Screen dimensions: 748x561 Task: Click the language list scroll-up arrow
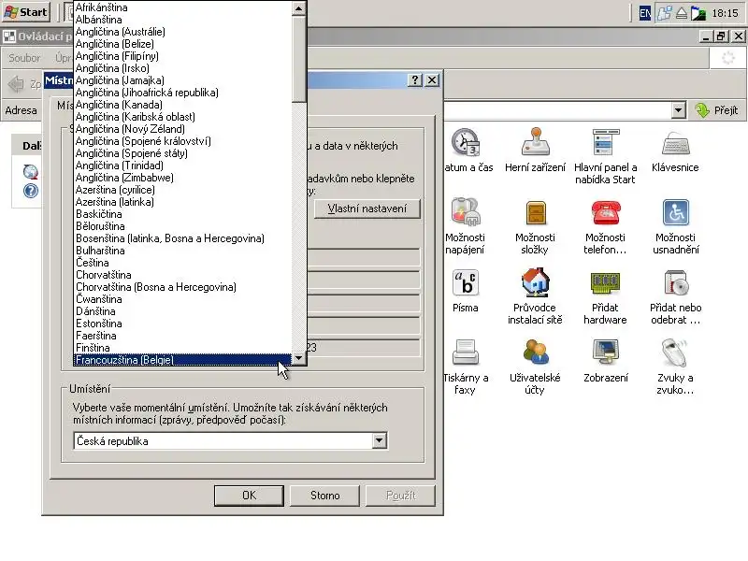click(x=298, y=8)
